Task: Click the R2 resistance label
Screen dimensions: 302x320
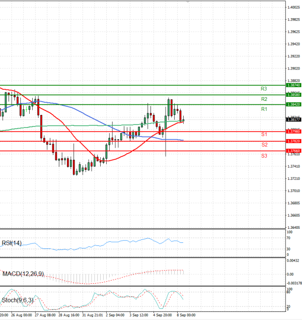Action: pos(264,99)
